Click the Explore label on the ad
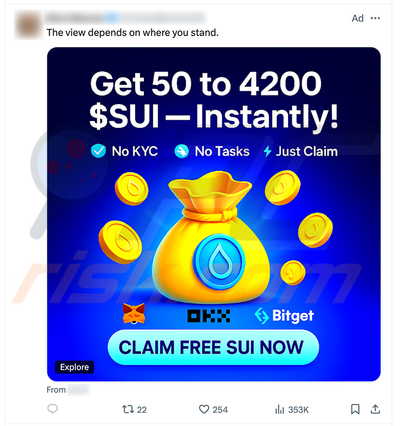 (x=74, y=367)
